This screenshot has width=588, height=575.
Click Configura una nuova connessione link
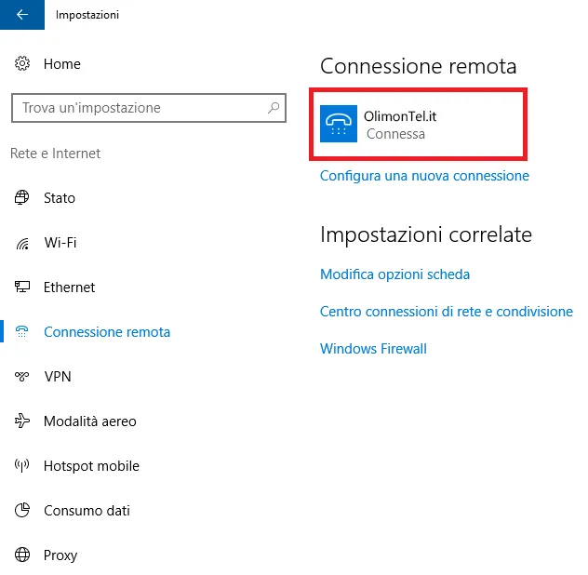424,176
